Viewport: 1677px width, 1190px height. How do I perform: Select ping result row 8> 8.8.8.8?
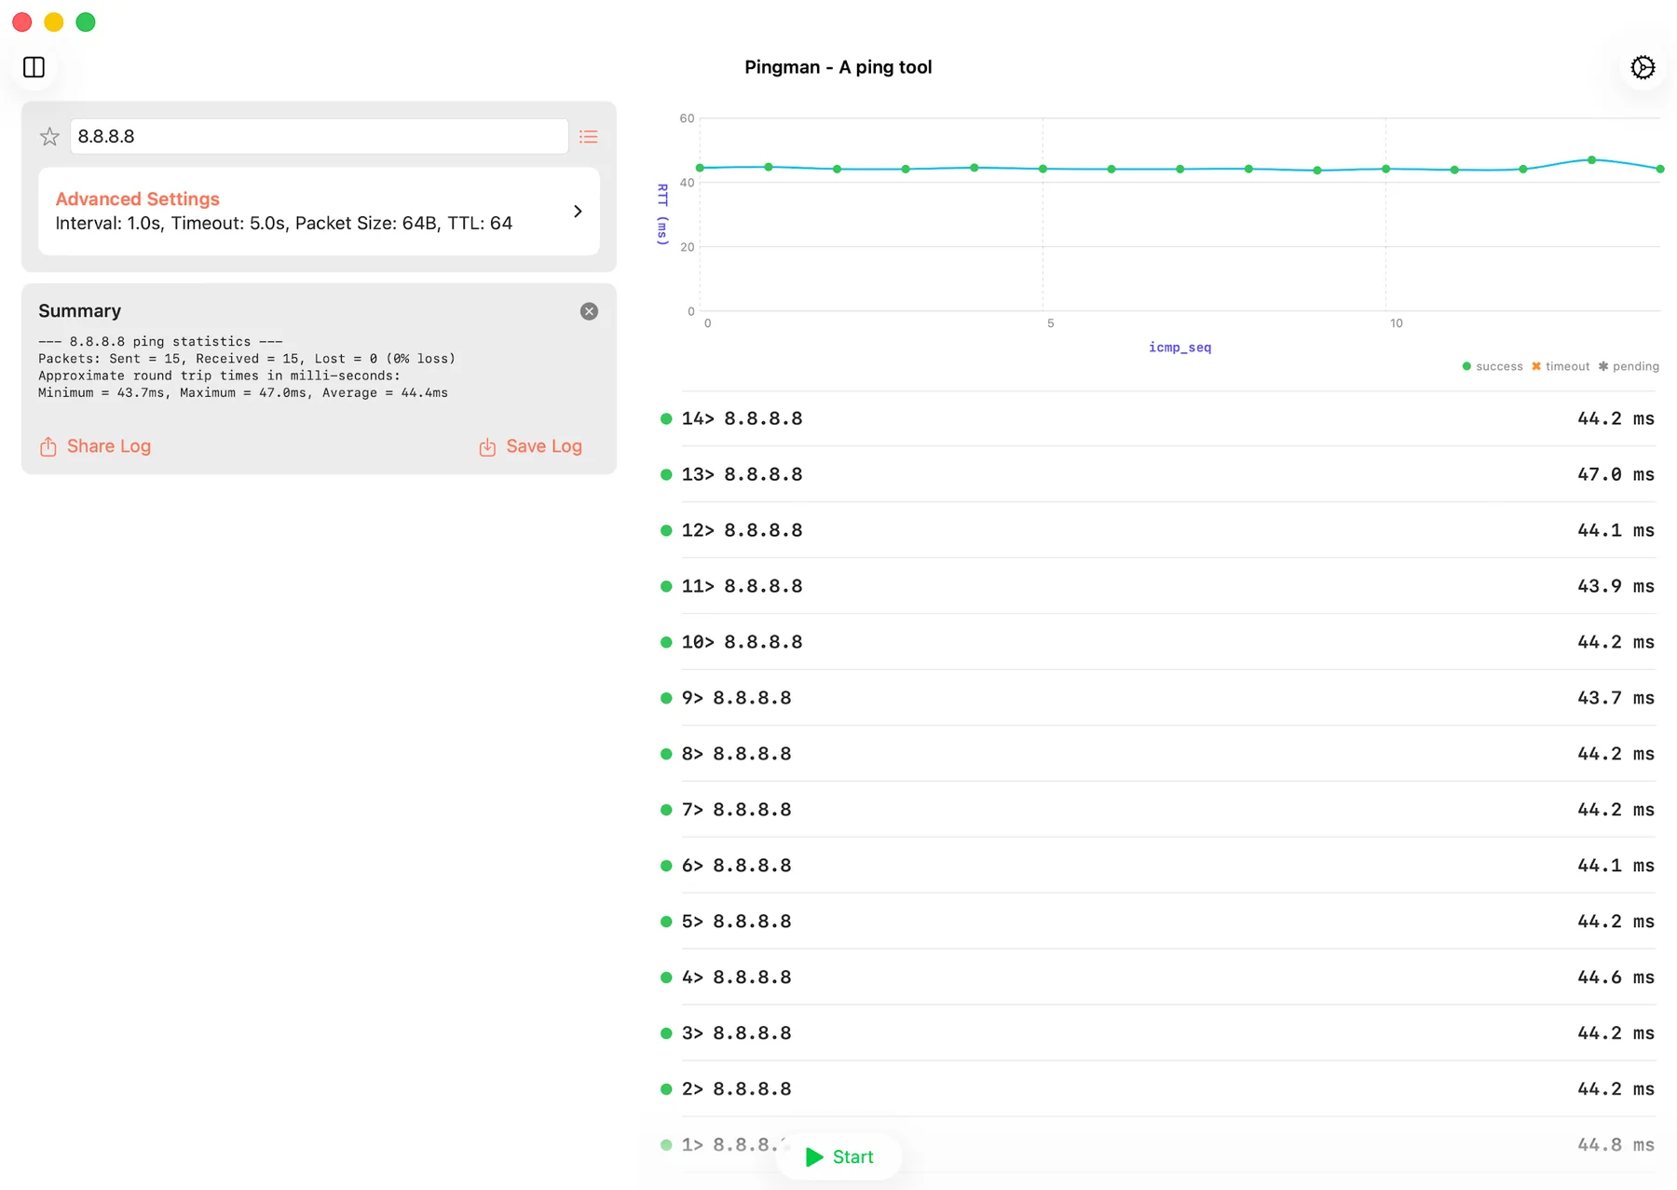click(1157, 754)
